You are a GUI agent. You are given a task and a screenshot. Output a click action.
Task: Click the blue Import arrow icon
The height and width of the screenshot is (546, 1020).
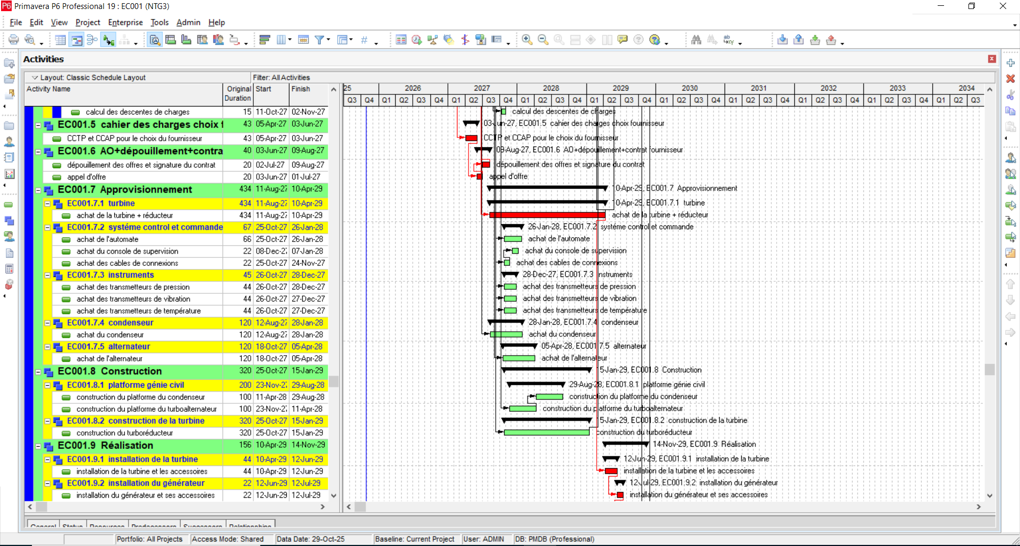click(x=783, y=40)
